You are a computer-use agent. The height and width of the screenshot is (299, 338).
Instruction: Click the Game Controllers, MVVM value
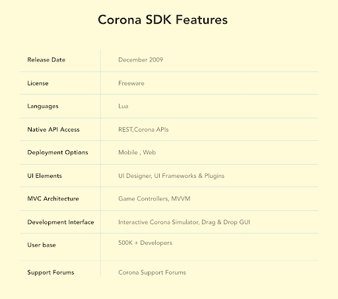point(154,198)
